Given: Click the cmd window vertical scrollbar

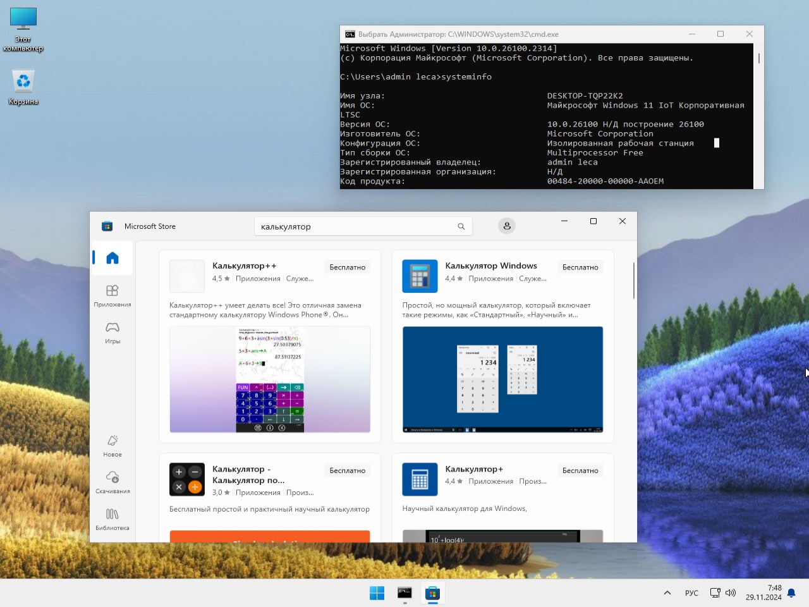Looking at the screenshot, I should [758, 58].
